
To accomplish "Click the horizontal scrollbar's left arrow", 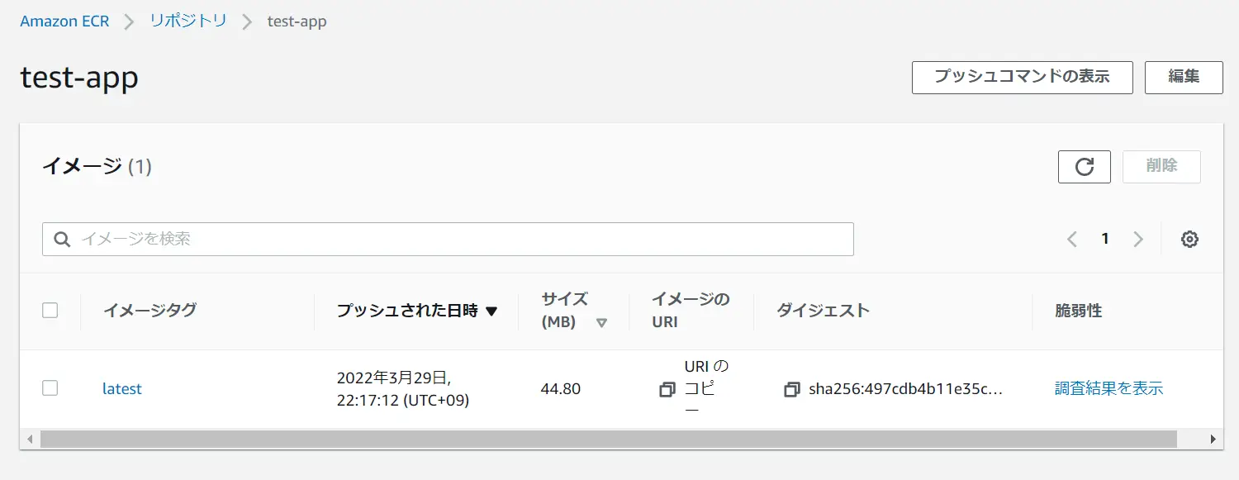I will pos(31,439).
